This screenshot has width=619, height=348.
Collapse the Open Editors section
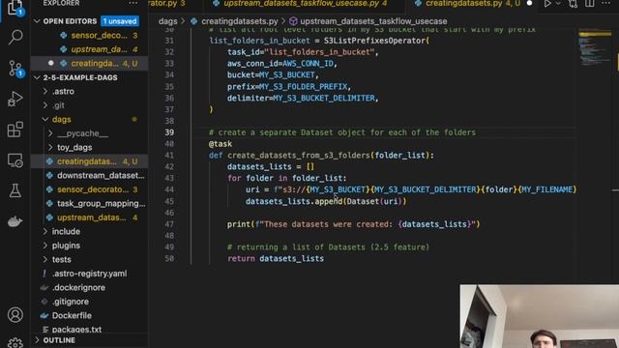[x=37, y=21]
